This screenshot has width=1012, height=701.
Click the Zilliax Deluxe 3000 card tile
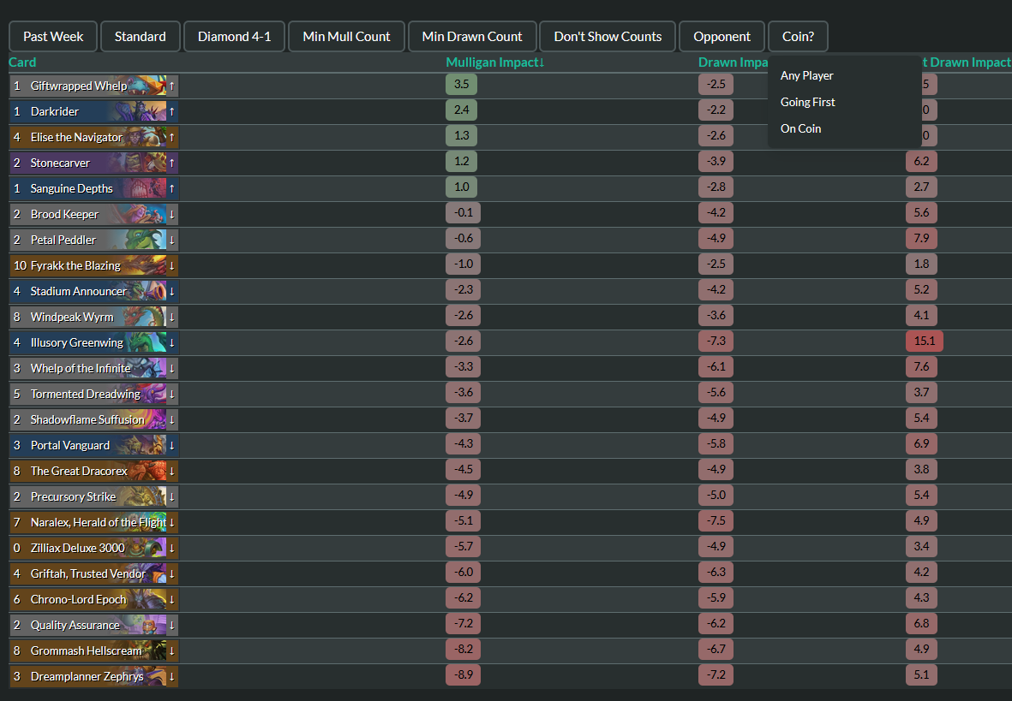click(x=93, y=548)
